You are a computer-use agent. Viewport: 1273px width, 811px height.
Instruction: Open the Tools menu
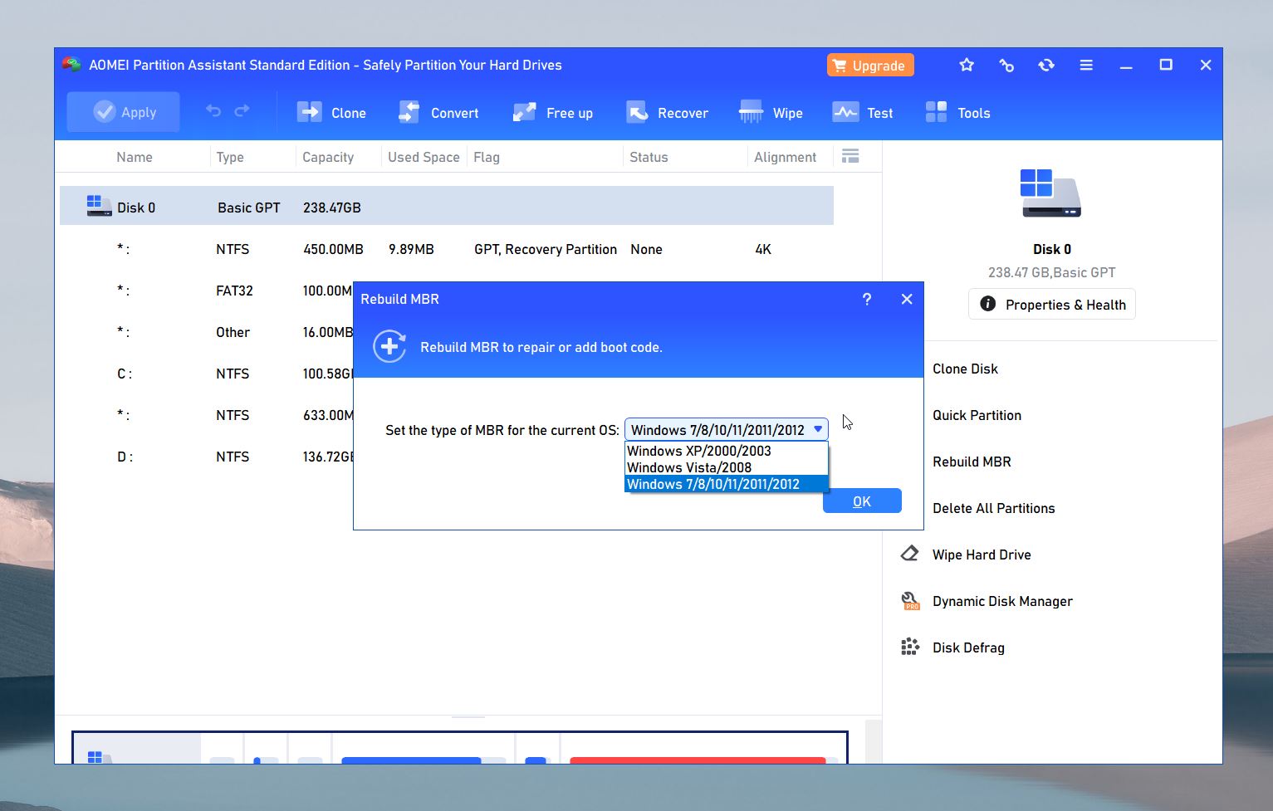point(957,113)
